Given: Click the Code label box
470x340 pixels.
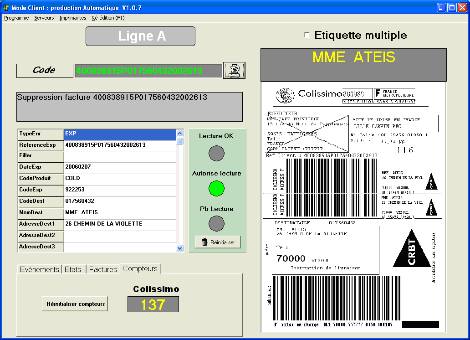Looking at the screenshot, I should coord(45,71).
